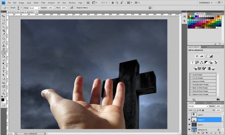This screenshot has width=225, height=135.
Task: Add a layer mask from Layers panel
Action: click(202, 133)
